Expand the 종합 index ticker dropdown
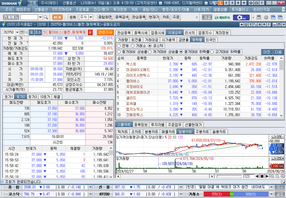Image resolution: width=286 pixels, height=198 pixels. pyautogui.click(x=90, y=187)
